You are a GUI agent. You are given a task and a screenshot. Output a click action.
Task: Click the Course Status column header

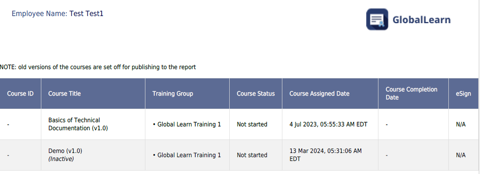tap(256, 94)
